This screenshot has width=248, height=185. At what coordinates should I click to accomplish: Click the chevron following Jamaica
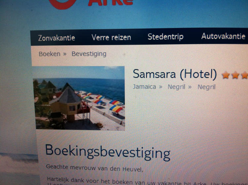160,87
